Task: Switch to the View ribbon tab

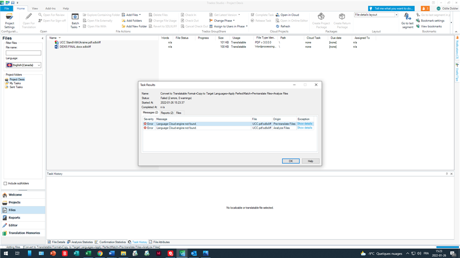Action: 35,9
